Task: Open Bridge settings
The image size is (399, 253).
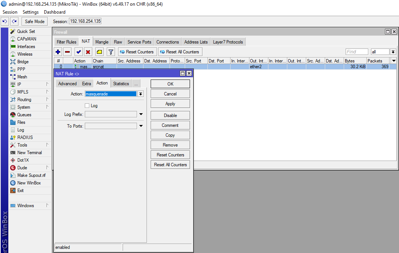Action: 23,62
